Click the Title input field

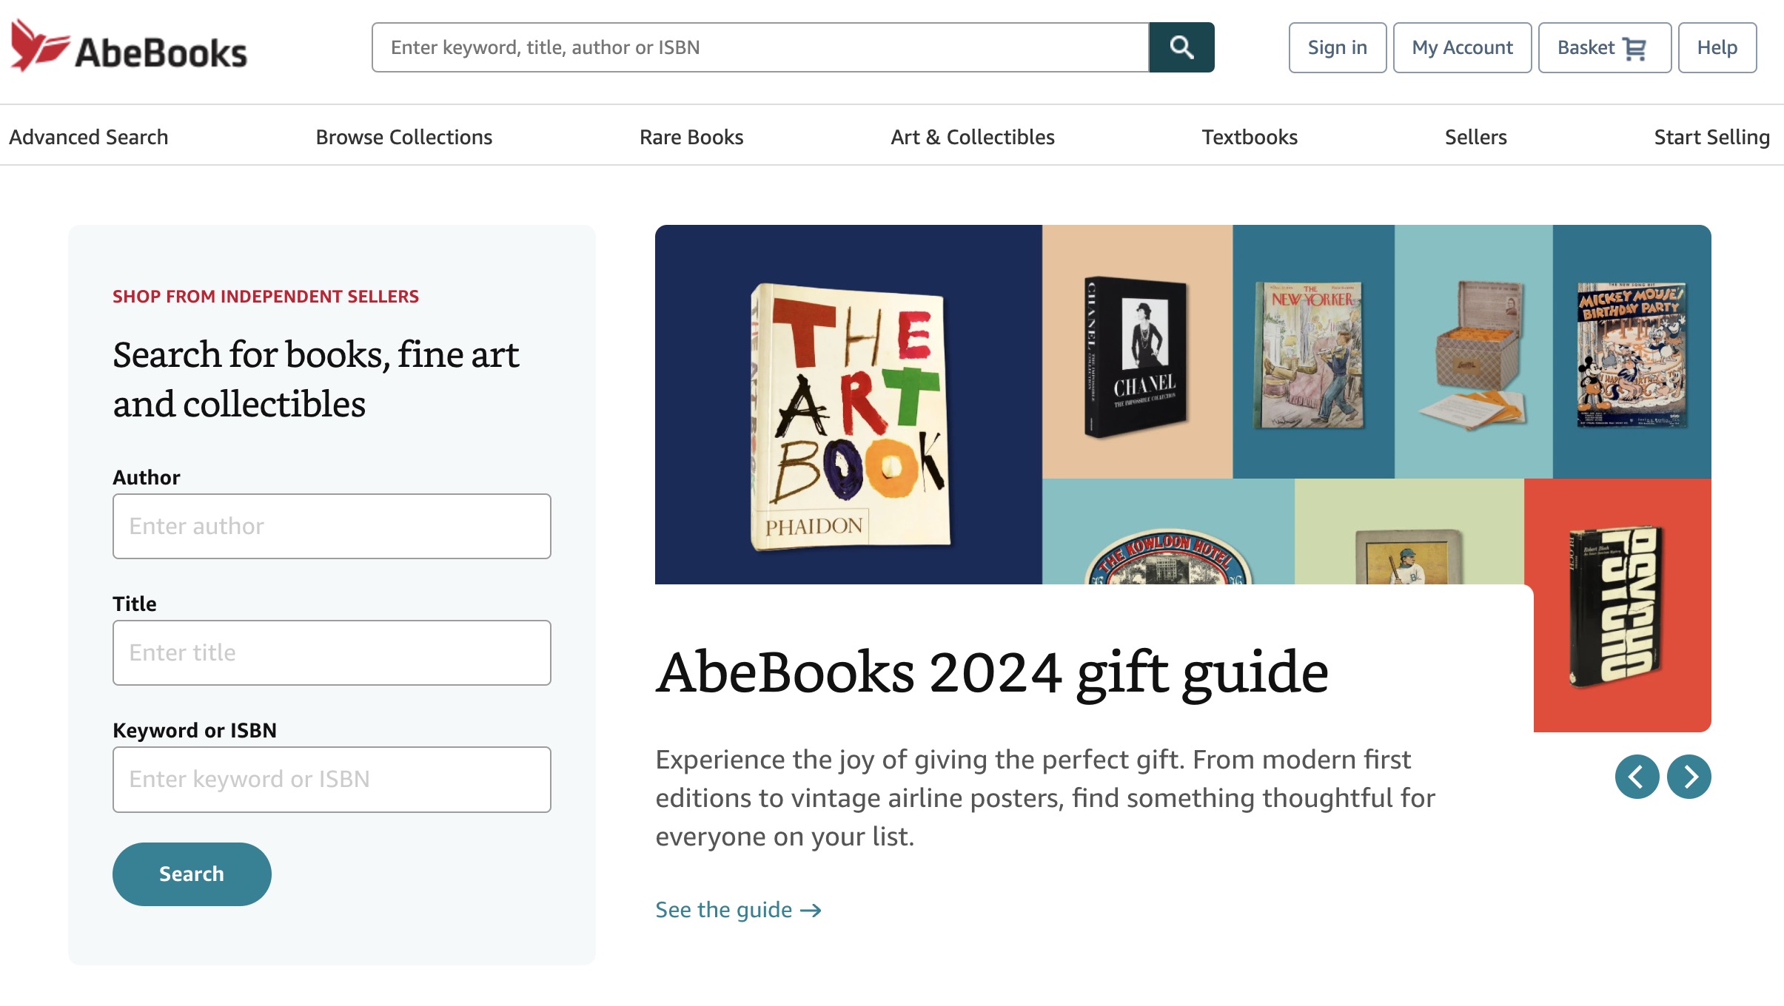tap(331, 651)
